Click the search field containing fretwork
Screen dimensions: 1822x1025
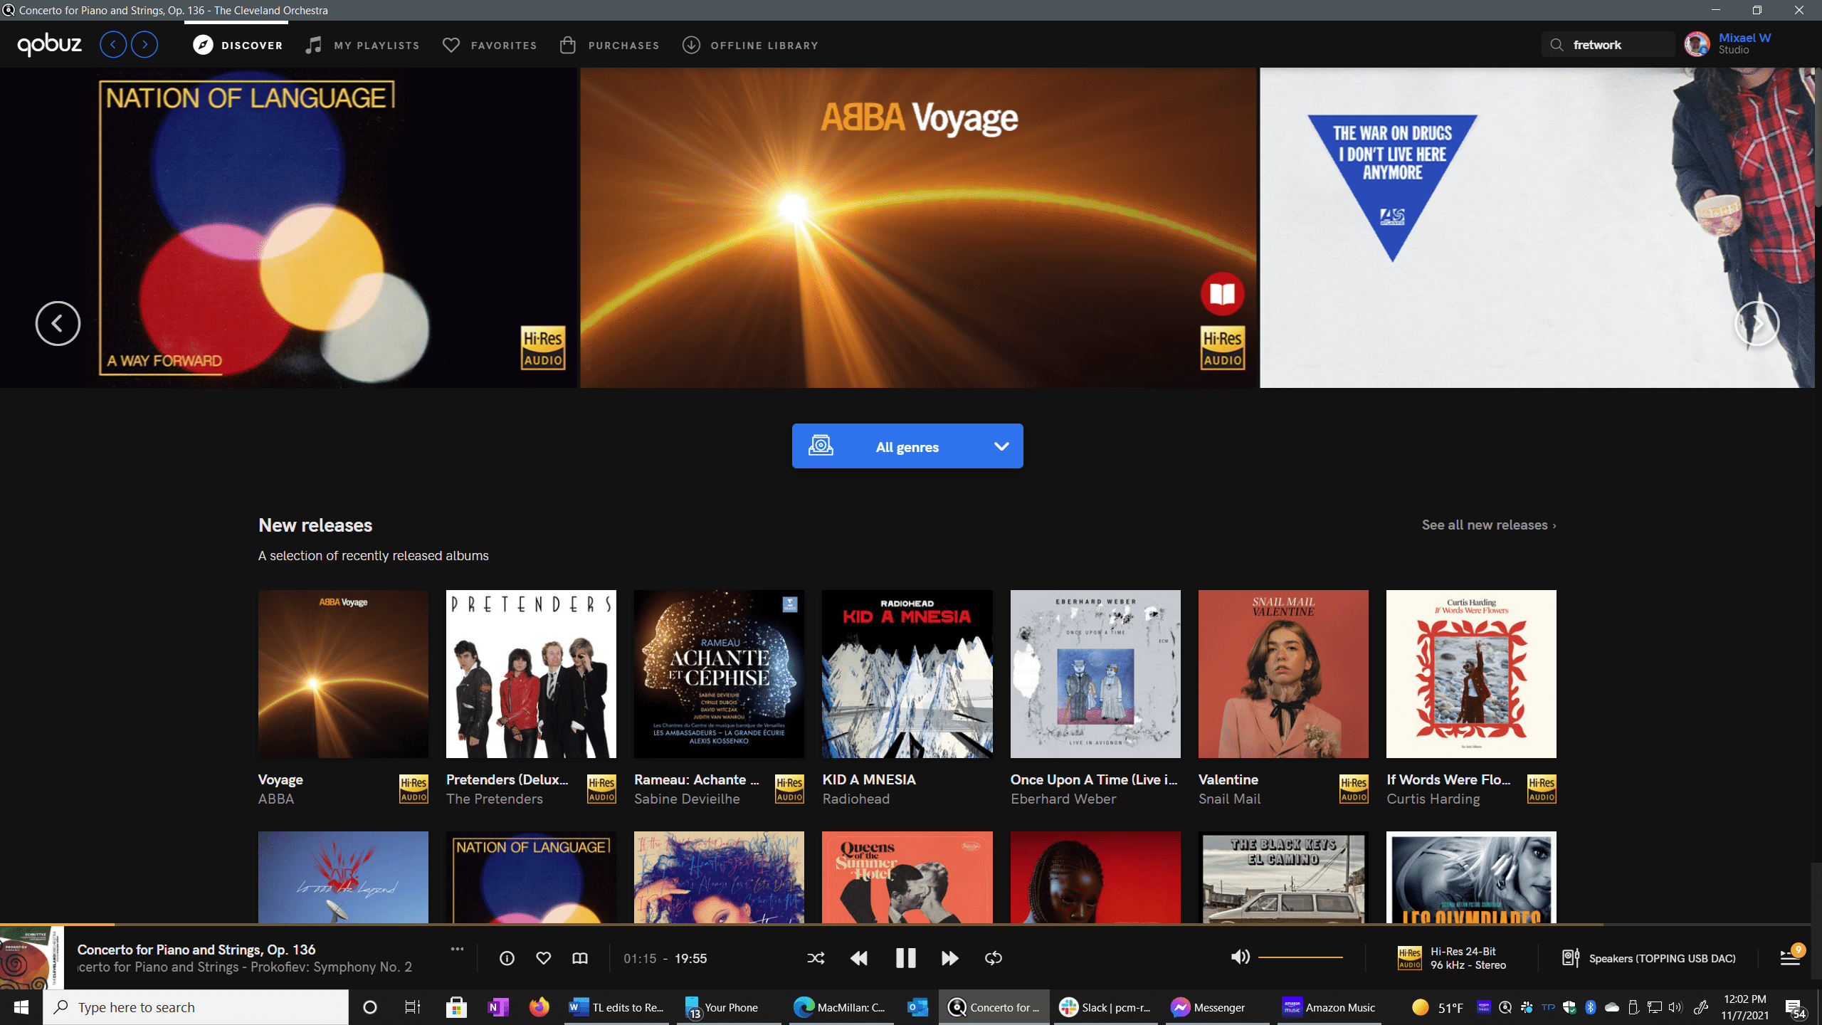1608,45
